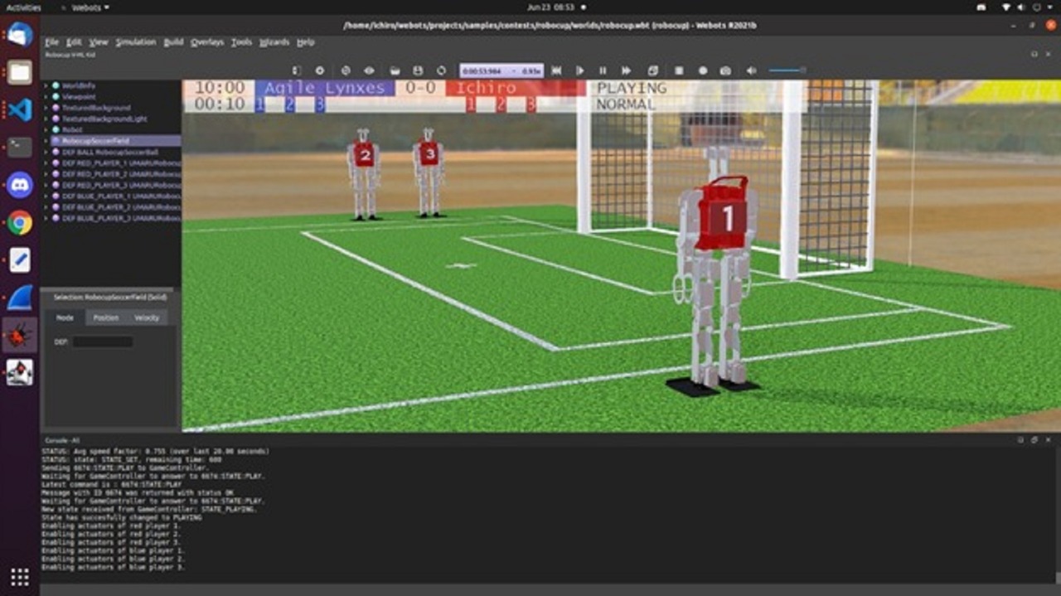1061x596 pixels.
Task: Toggle the scene tree visibility icon
Action: point(296,70)
